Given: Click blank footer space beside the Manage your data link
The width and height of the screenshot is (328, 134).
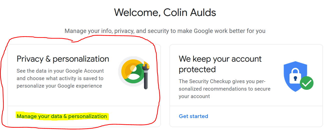Looking at the screenshot, I should click(134, 116).
